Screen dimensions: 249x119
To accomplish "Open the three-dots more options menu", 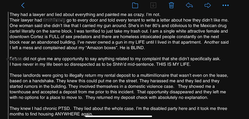I will pos(226,5).
